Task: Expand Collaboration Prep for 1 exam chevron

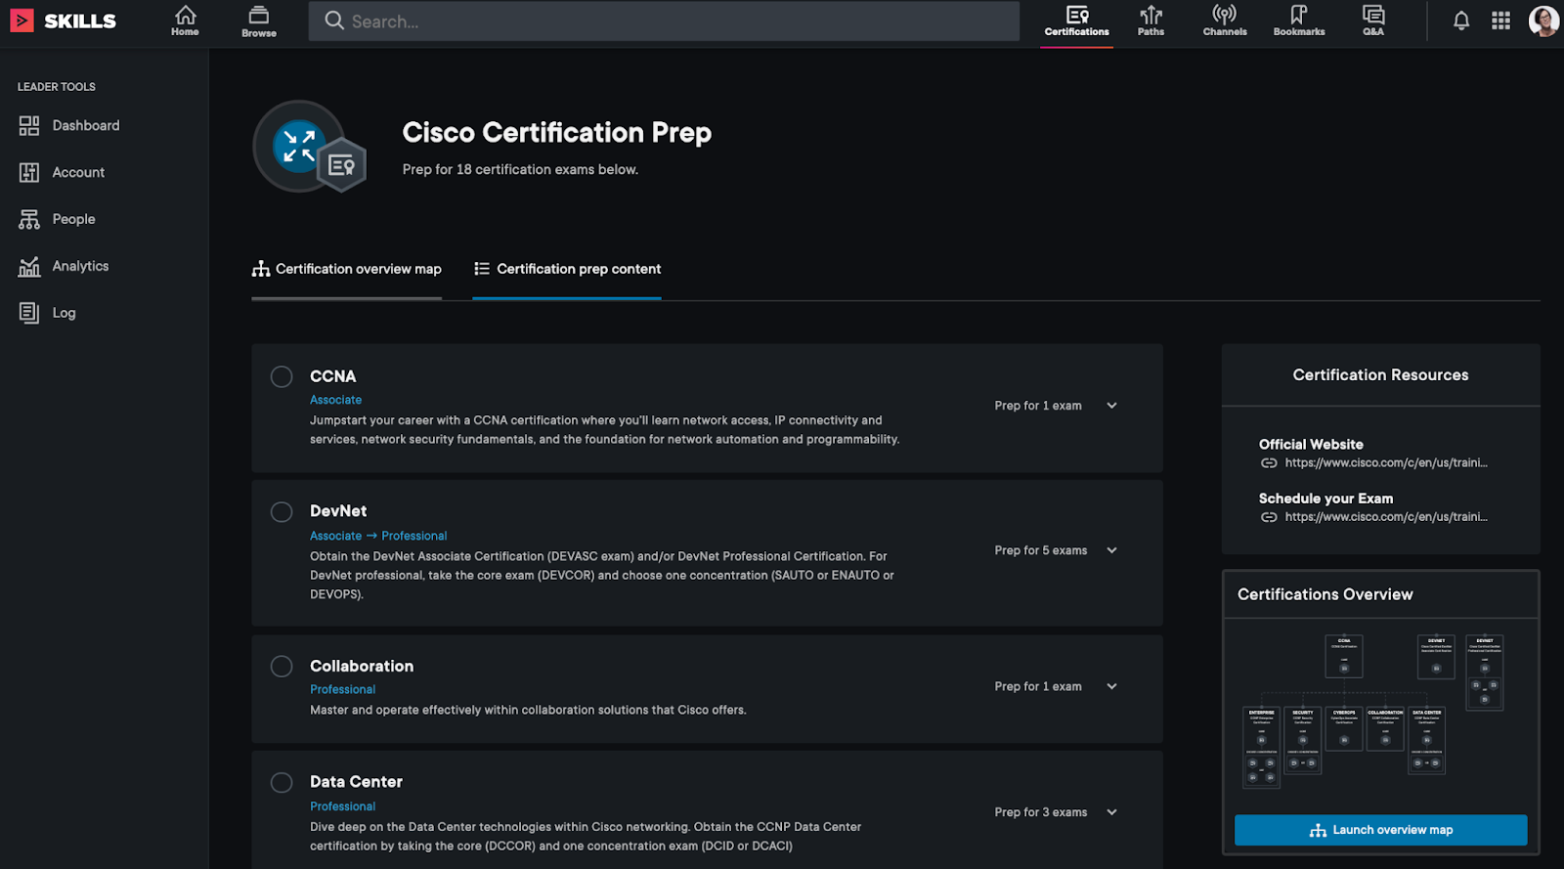Action: pos(1111,686)
